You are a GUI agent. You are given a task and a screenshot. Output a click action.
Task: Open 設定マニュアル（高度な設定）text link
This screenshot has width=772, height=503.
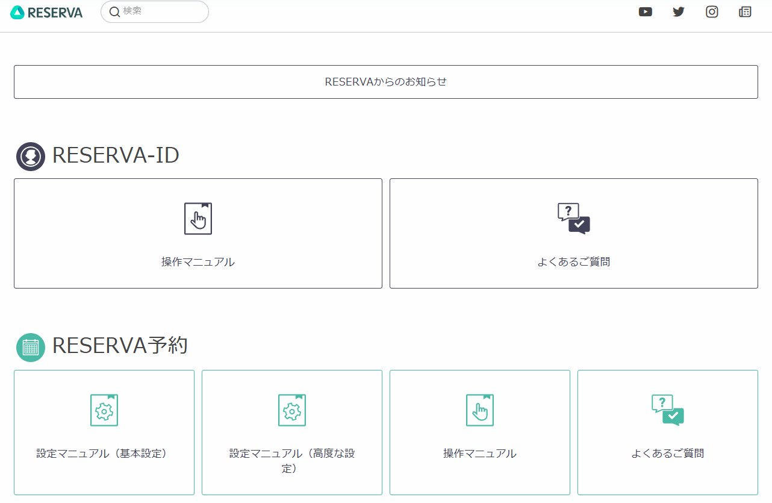pyautogui.click(x=292, y=461)
